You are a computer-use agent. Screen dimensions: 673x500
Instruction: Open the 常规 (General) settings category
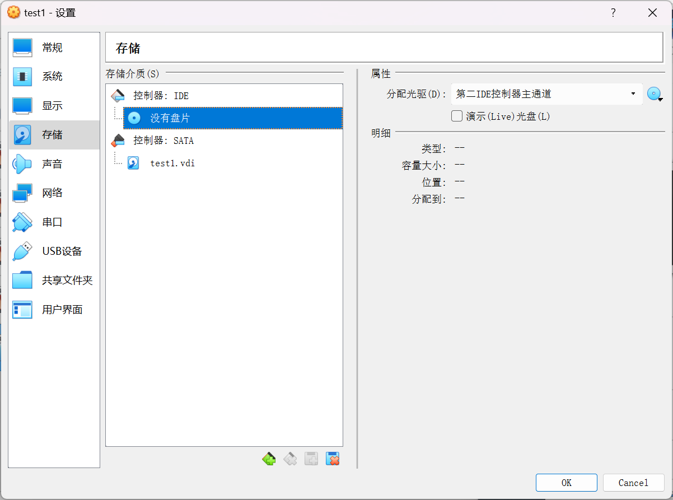54,48
